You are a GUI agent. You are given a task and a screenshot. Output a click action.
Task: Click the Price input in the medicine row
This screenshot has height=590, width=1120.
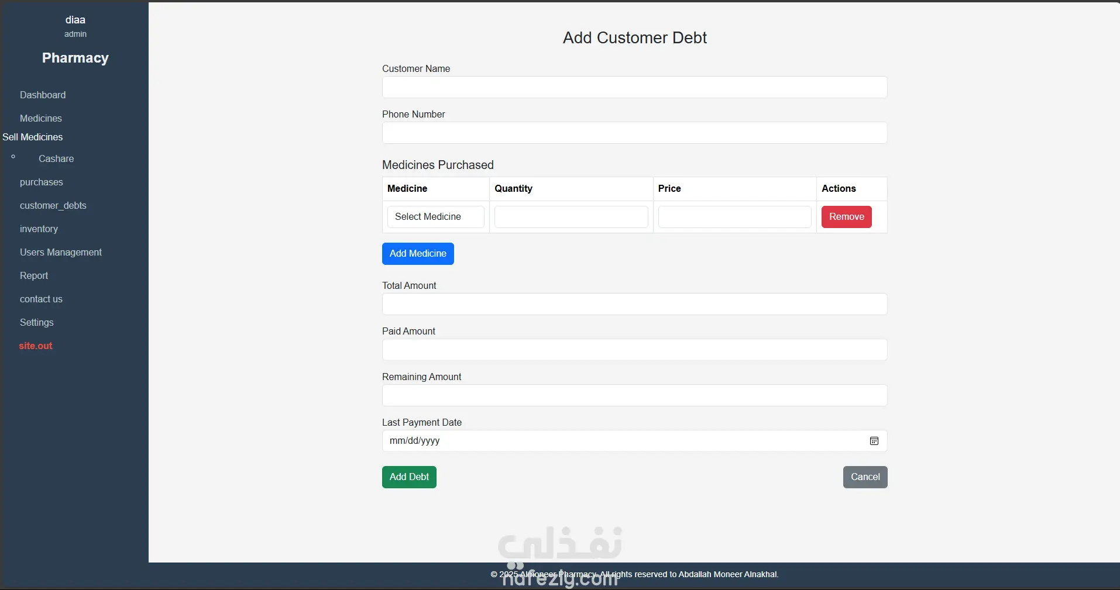coord(734,217)
